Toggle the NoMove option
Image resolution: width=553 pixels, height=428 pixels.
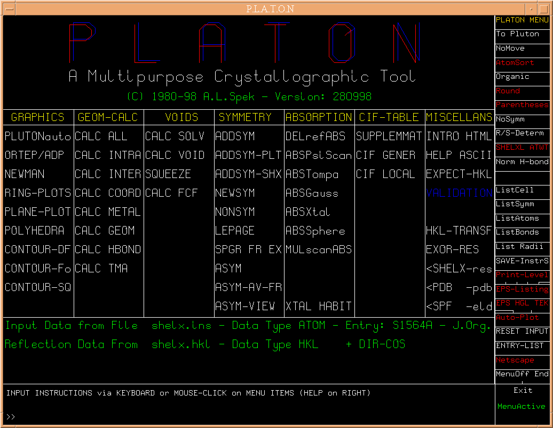pyautogui.click(x=510, y=48)
